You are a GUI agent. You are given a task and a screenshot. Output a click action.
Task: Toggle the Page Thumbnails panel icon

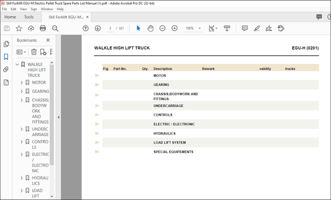tap(6, 44)
